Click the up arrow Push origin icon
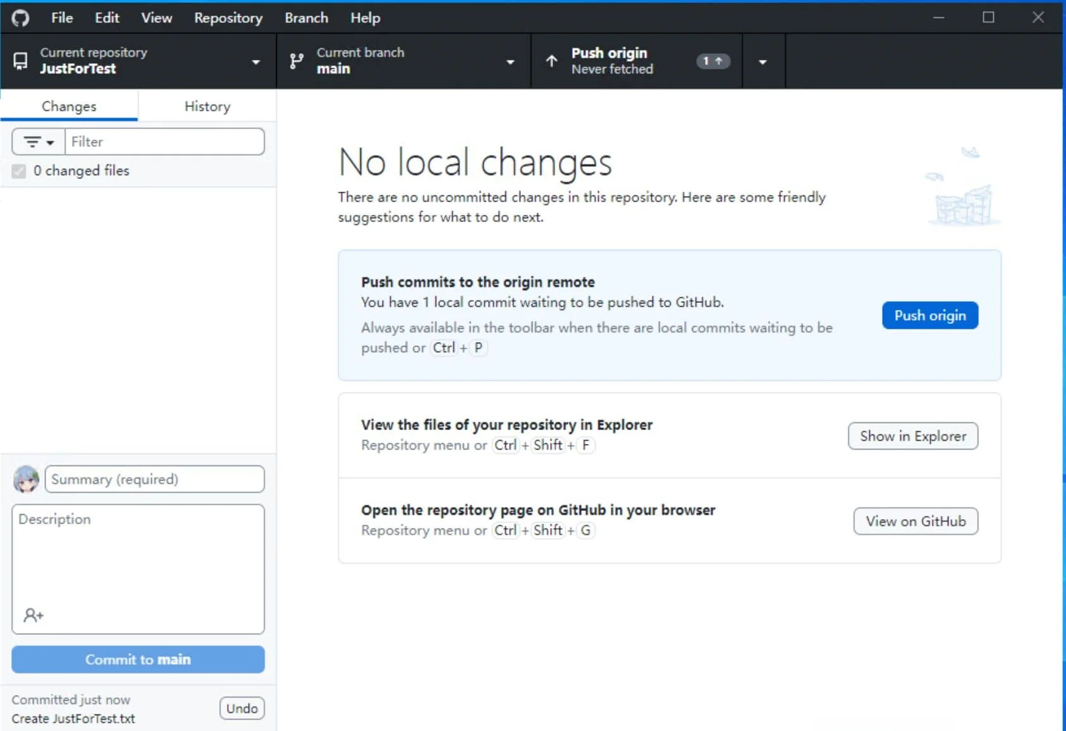 [x=551, y=61]
